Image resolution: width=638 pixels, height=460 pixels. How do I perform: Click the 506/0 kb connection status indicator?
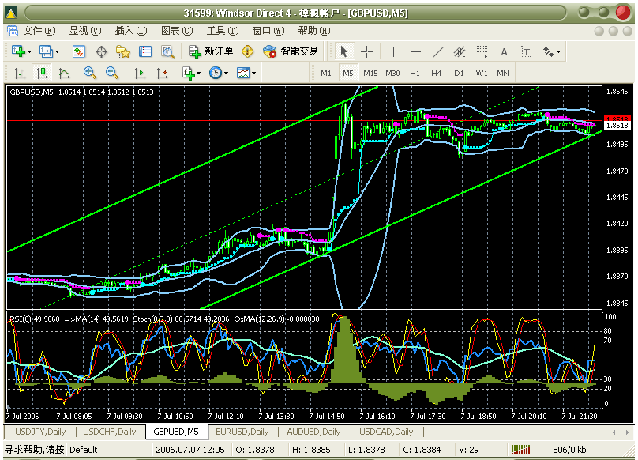(569, 450)
